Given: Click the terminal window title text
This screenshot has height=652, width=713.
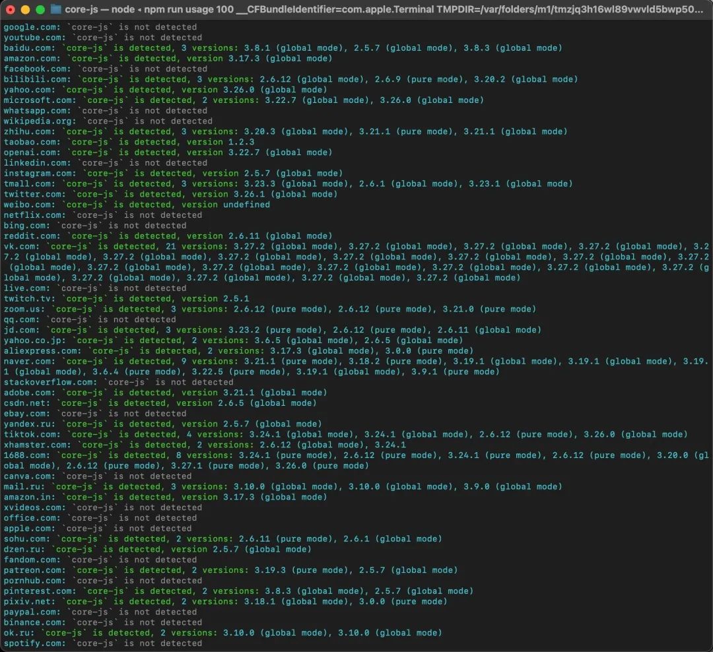Looking at the screenshot, I should point(384,9).
